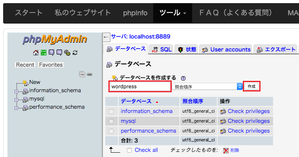Enable the Check all checkbox
This screenshot has width=299, height=157.
pyautogui.click(x=129, y=150)
